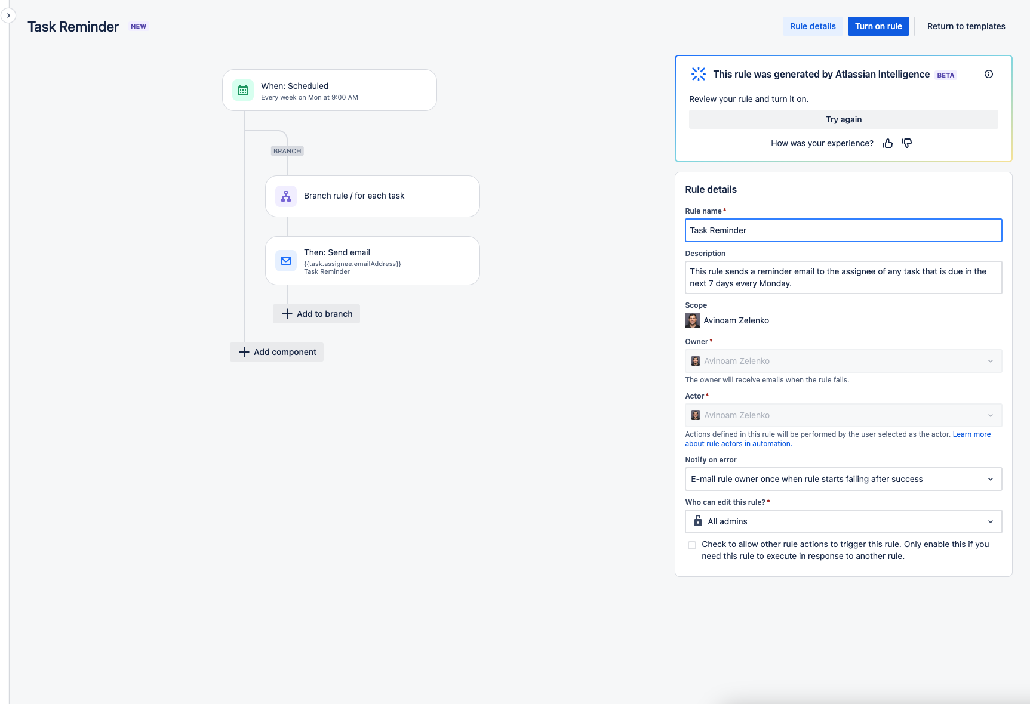1030x704 pixels.
Task: Click the Add to branch button
Action: click(316, 314)
